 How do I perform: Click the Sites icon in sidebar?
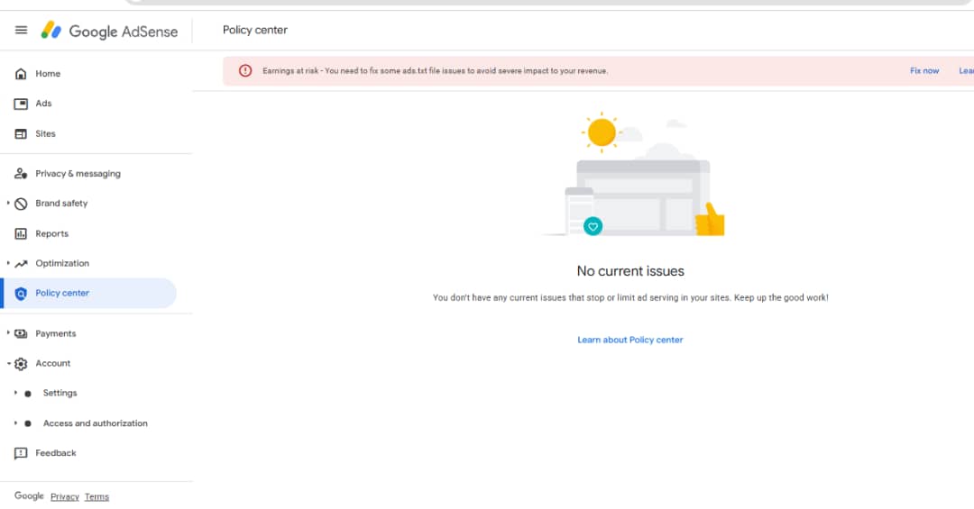(x=21, y=133)
